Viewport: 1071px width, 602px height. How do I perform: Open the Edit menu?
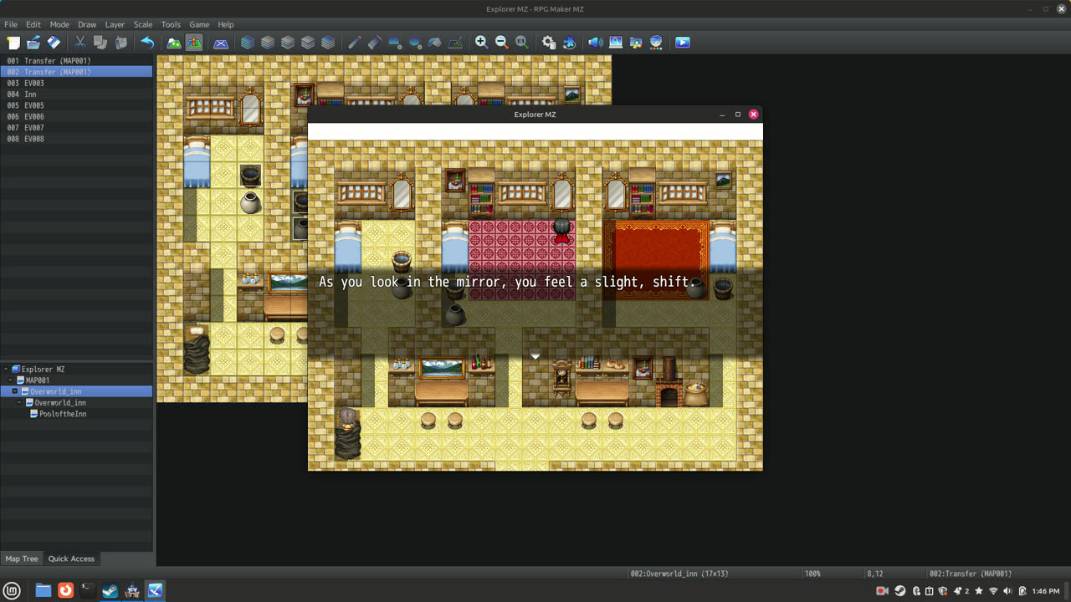pyautogui.click(x=33, y=24)
